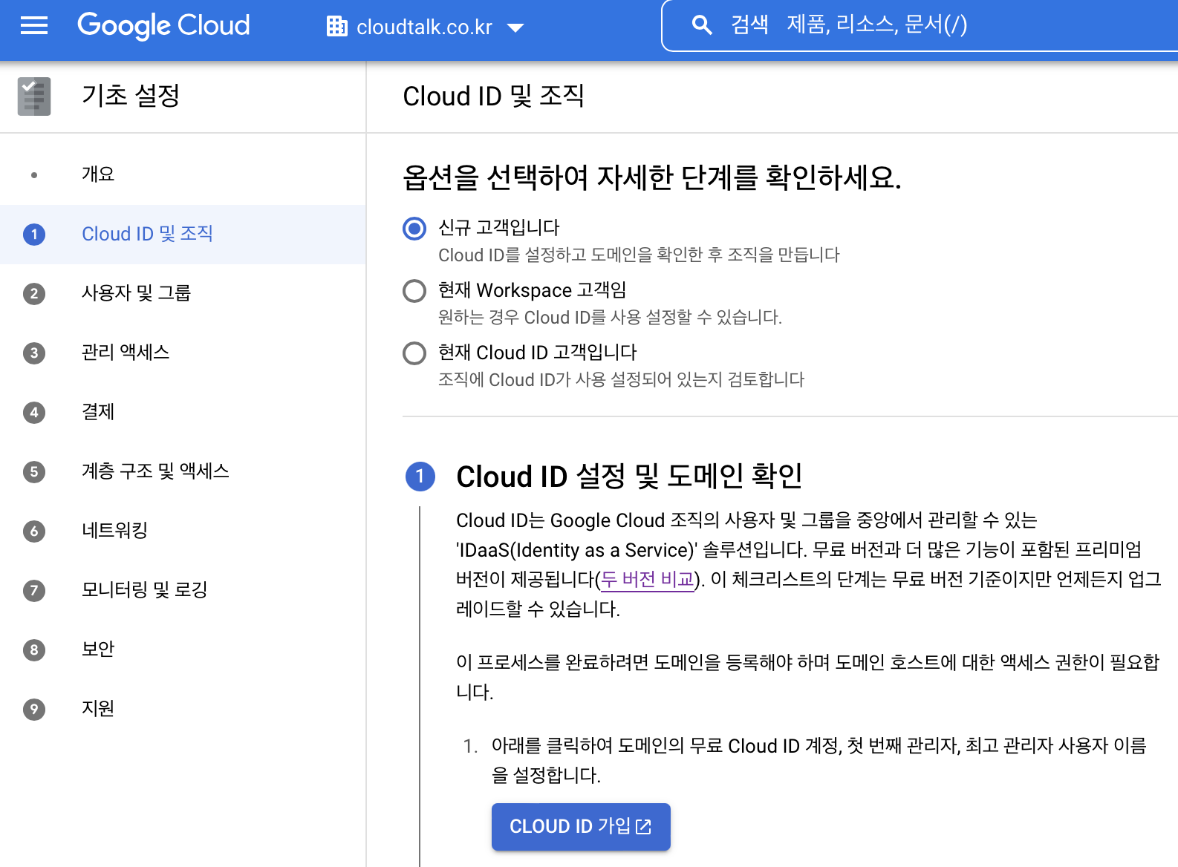Select 현재 Workspace 고객임 radio option
1178x867 pixels.
point(414,291)
